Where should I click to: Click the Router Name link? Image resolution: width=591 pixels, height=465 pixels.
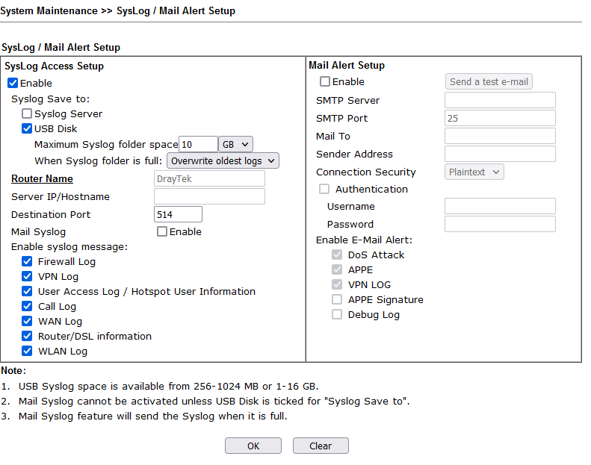coord(42,178)
